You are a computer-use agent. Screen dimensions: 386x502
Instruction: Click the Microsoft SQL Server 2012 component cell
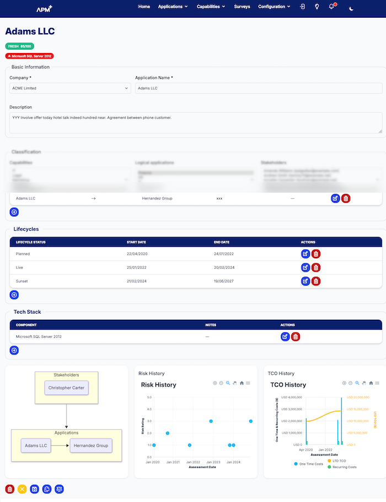(x=39, y=337)
